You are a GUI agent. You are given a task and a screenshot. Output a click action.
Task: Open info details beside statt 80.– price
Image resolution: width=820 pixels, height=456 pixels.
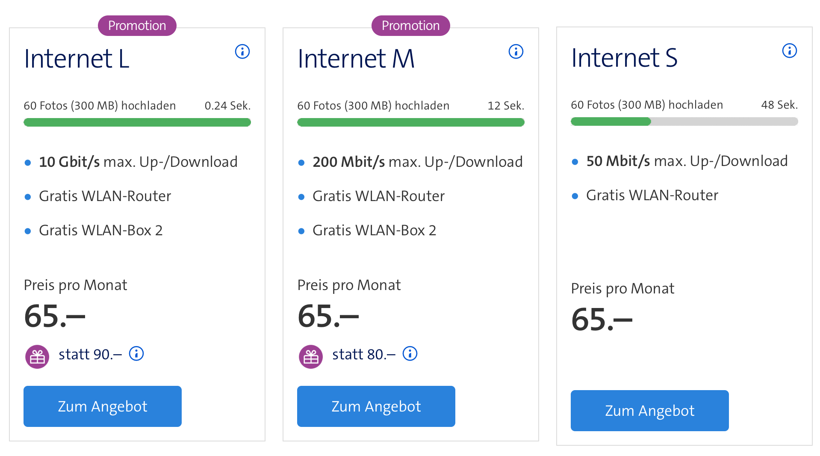pyautogui.click(x=410, y=354)
